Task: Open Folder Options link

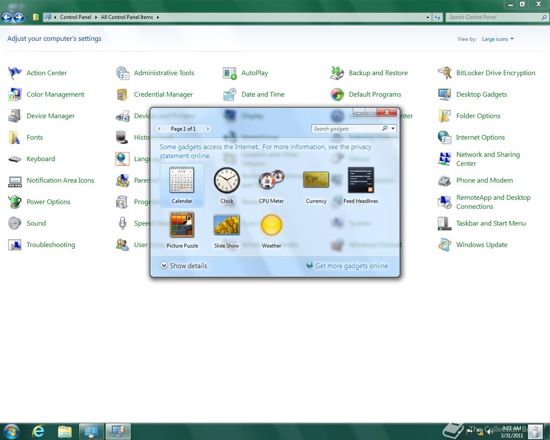Action: [478, 116]
